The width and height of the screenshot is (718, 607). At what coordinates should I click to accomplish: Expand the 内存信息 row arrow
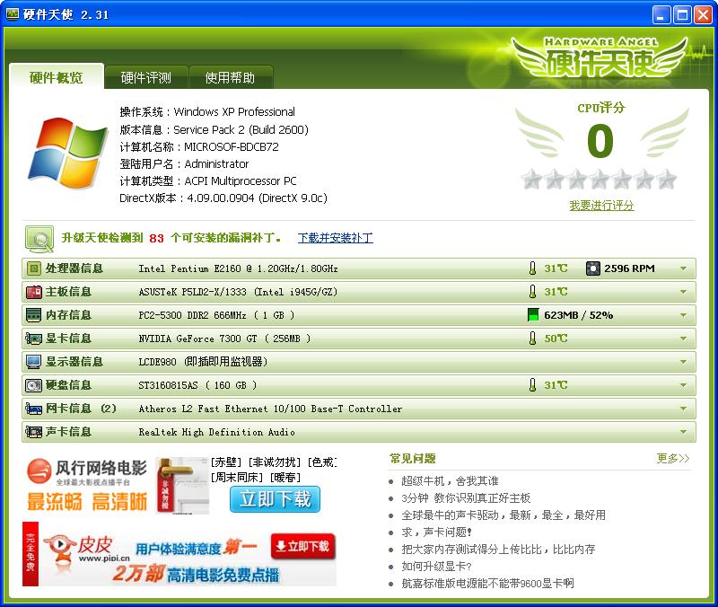coord(684,315)
